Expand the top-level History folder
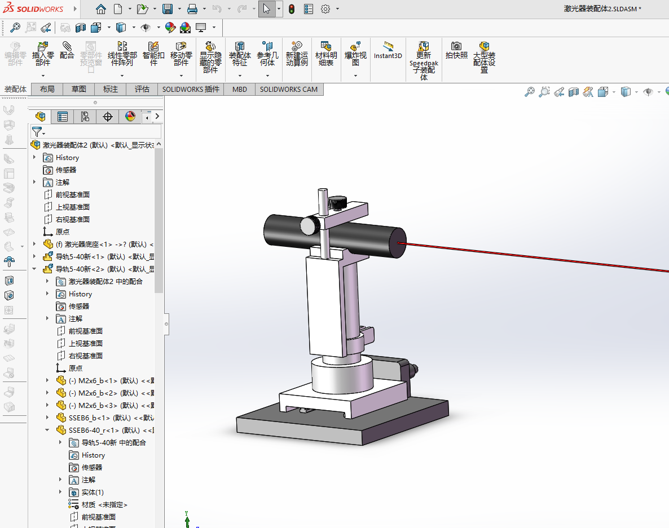 click(x=34, y=157)
